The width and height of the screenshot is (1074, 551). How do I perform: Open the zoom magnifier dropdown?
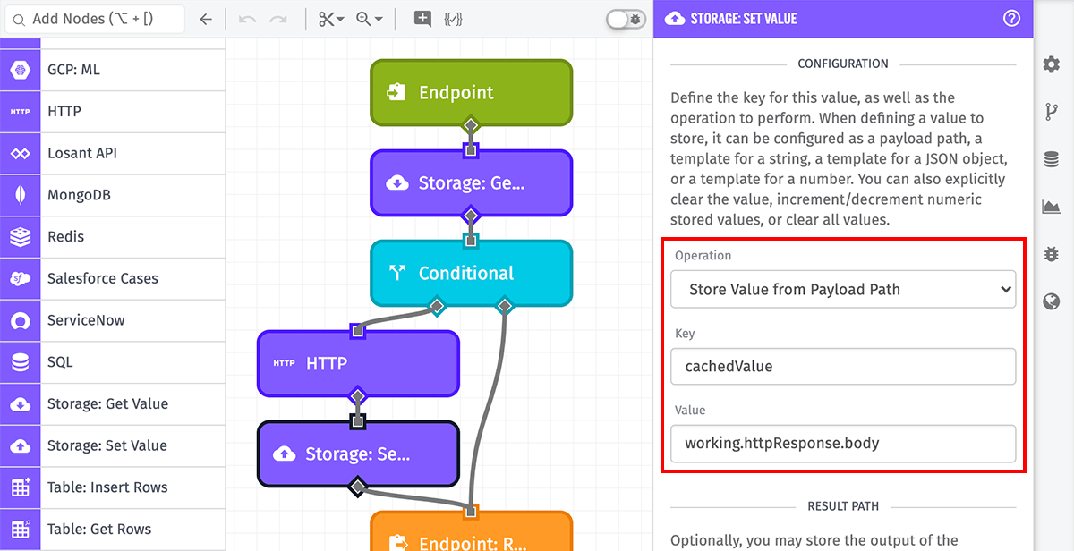tap(369, 19)
